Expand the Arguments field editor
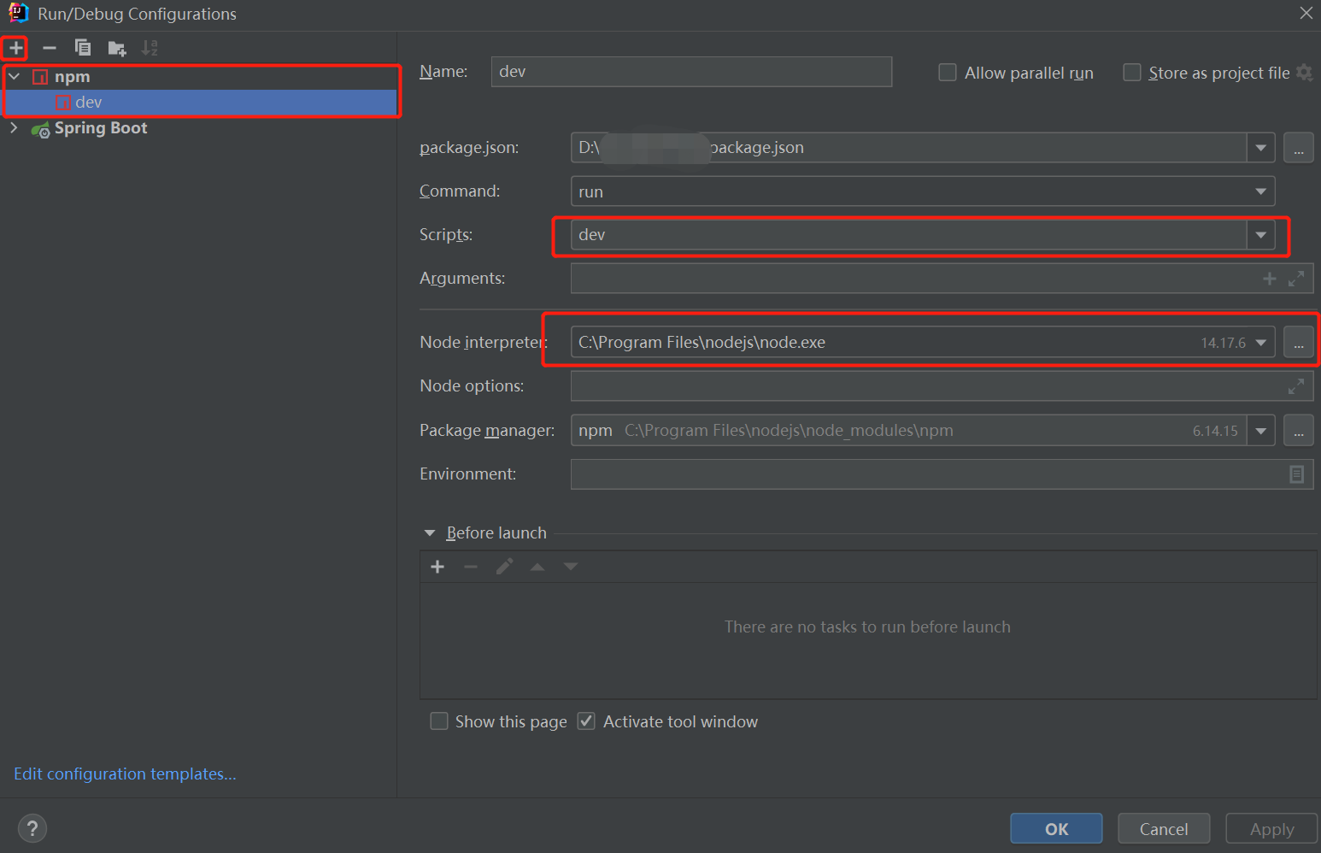The width and height of the screenshot is (1321, 853). coord(1296,279)
